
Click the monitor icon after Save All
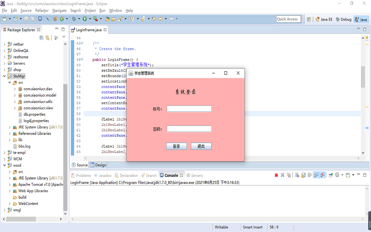40,19
